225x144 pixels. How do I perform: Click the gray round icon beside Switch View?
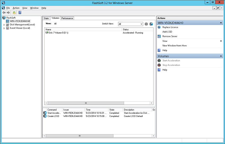[x=146, y=24]
